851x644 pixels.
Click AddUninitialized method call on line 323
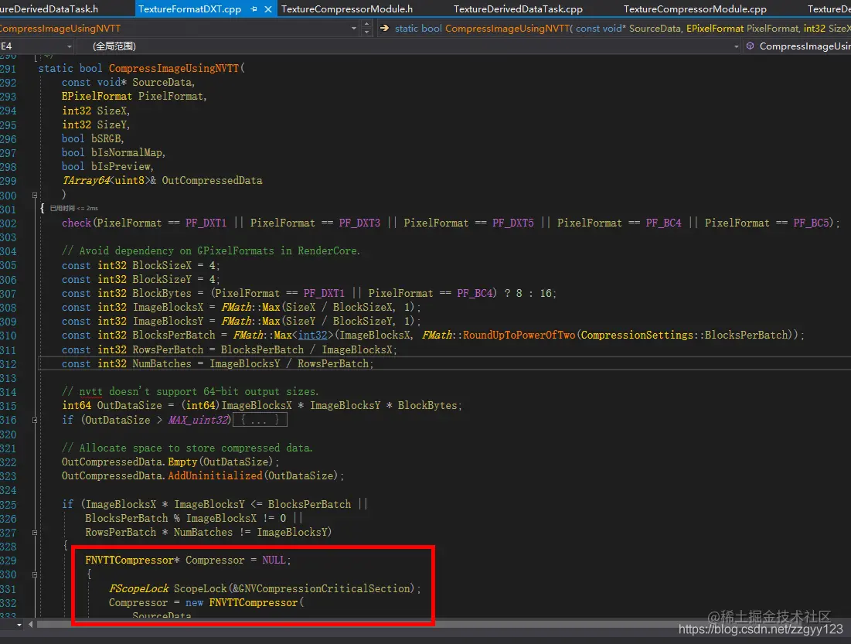pos(215,475)
